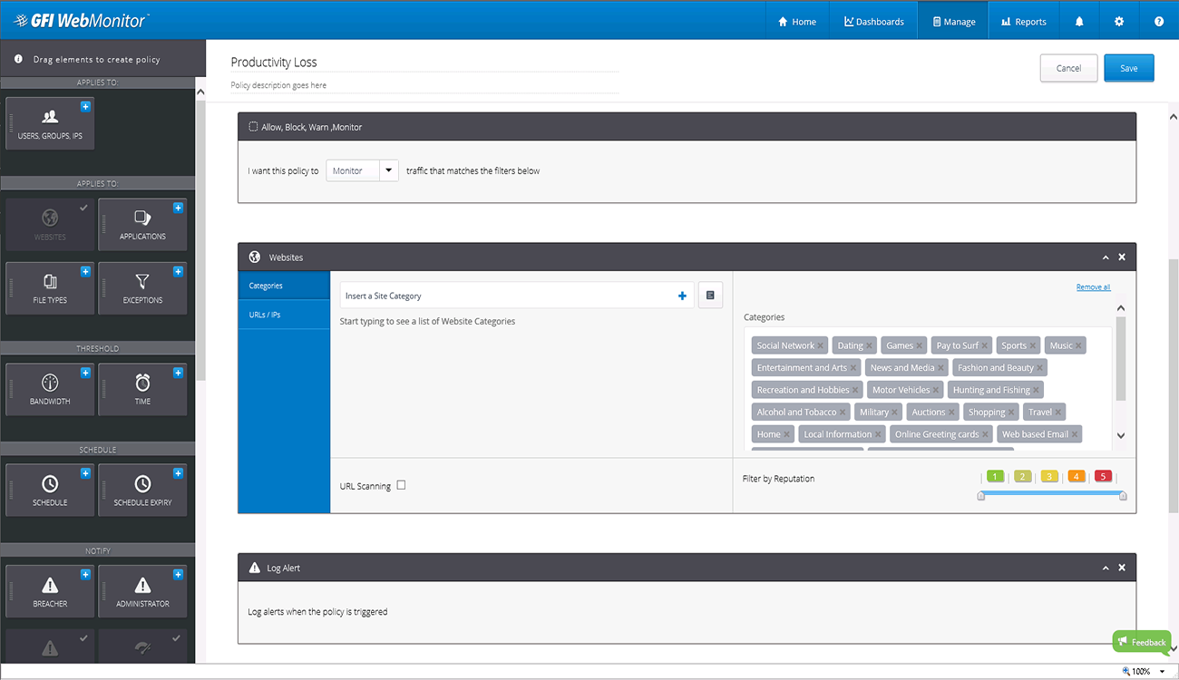Image resolution: width=1179 pixels, height=680 pixels.
Task: Click the Bandwidth threshold element
Action: (x=50, y=390)
